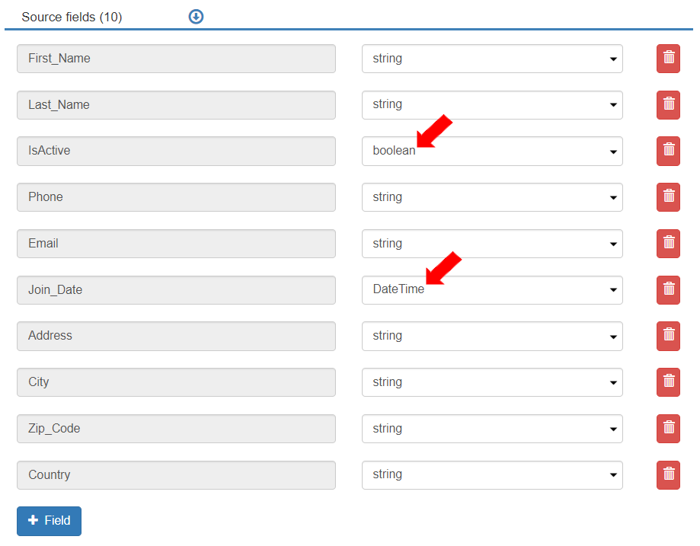The image size is (700, 546).
Task: Open the City field type selector
Action: [x=491, y=382]
